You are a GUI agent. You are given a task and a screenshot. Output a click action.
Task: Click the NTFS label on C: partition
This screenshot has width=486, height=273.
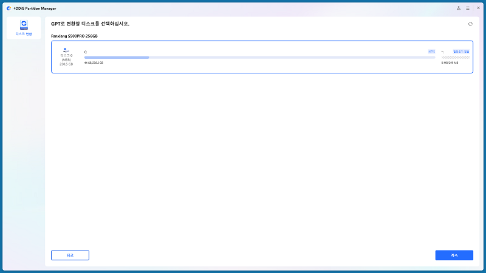coord(431,52)
